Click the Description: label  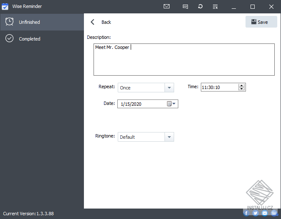coord(99,37)
